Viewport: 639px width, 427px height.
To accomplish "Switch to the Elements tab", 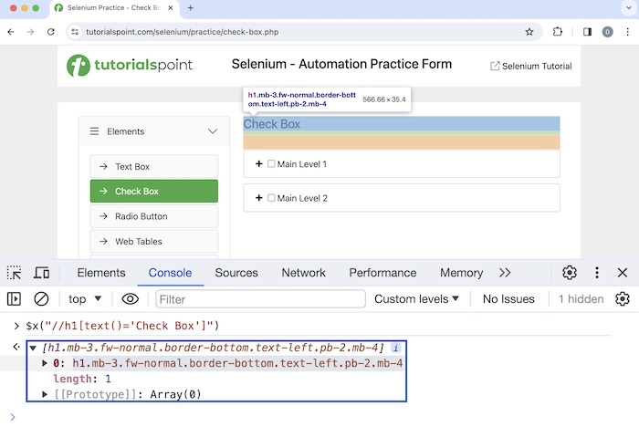I will [101, 273].
